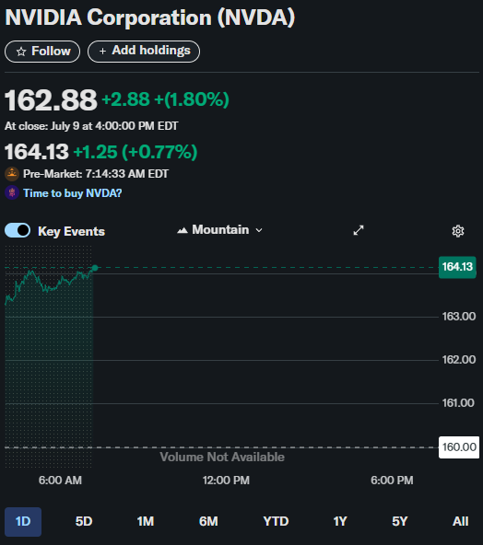Click the Pre-Market: 7:14:33 AM EDT text

(x=96, y=174)
